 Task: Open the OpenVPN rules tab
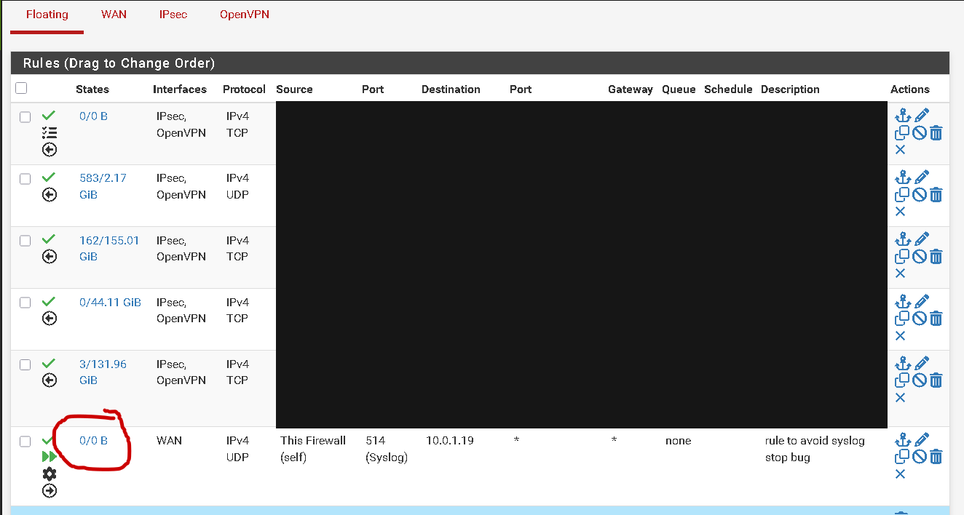tap(245, 15)
